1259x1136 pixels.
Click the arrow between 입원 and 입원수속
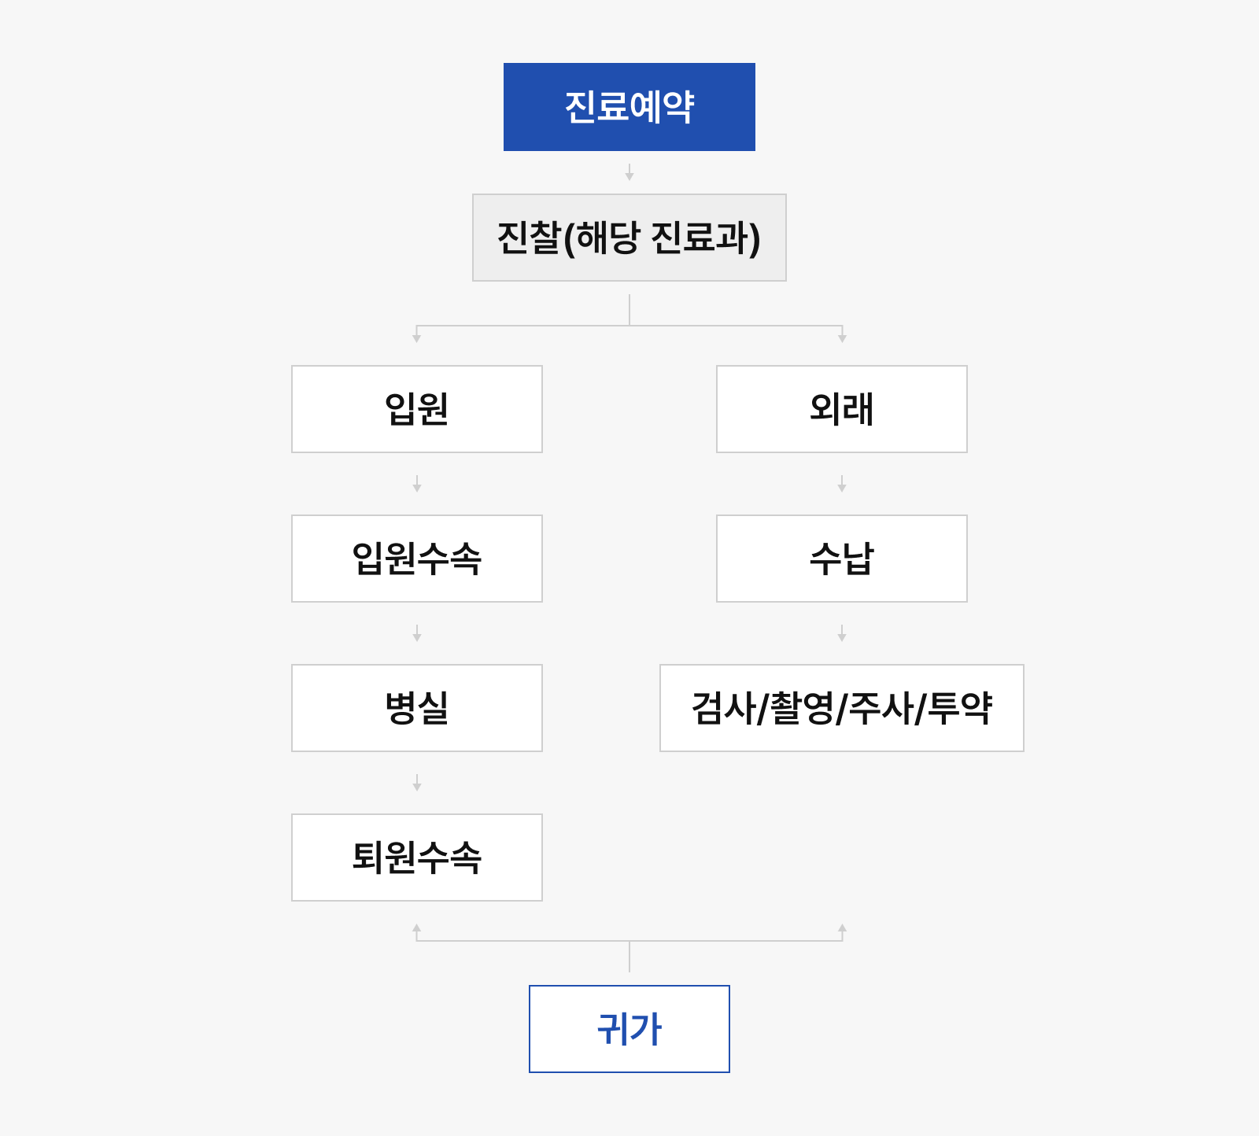tap(417, 484)
